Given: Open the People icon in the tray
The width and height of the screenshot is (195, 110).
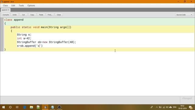Looking at the screenshot, I should pos(152,107).
